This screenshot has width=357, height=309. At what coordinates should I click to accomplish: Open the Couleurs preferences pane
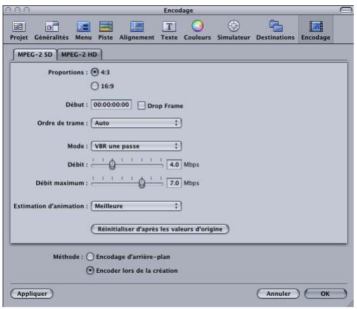coord(197,30)
